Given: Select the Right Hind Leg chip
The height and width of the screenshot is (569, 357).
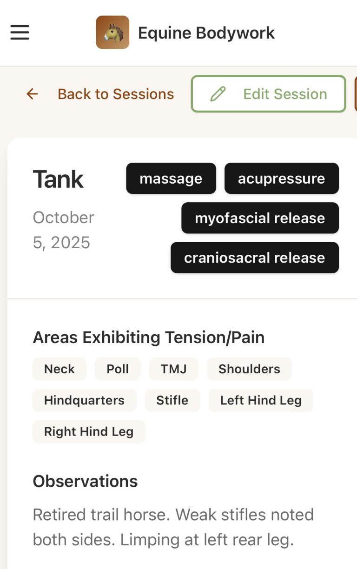Looking at the screenshot, I should pyautogui.click(x=89, y=431).
